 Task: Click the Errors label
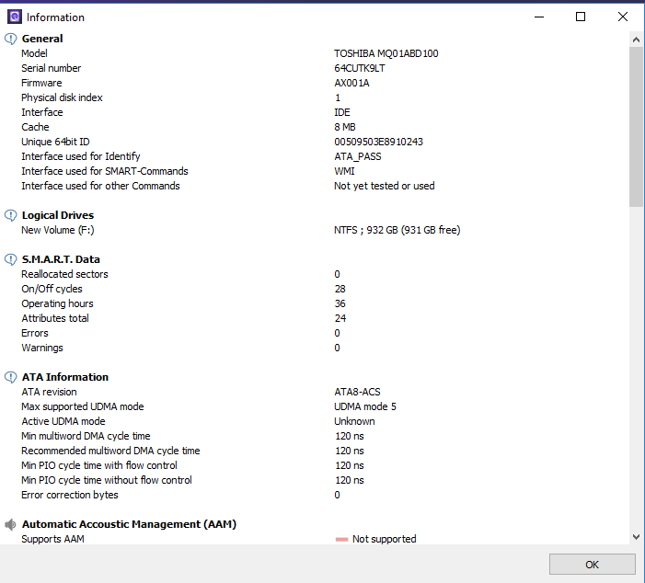point(35,333)
